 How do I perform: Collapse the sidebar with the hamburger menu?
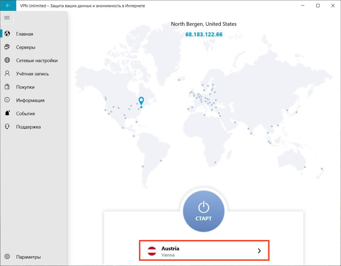coord(7,18)
